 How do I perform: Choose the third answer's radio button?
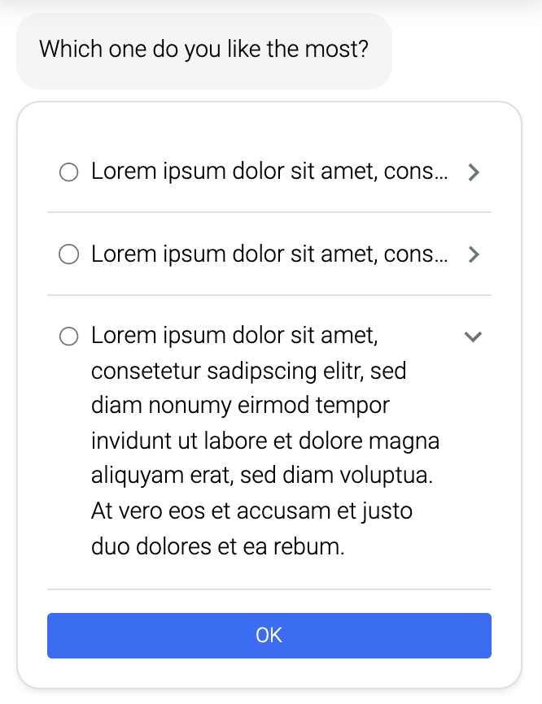(x=69, y=336)
